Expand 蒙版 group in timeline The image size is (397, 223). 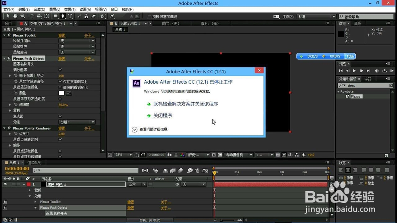point(30,190)
